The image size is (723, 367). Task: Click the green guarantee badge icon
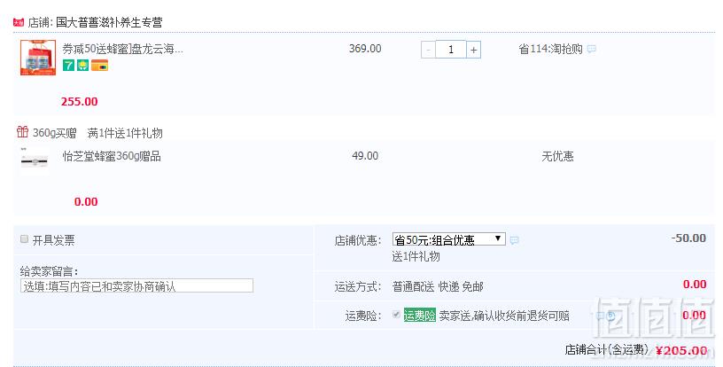(83, 66)
